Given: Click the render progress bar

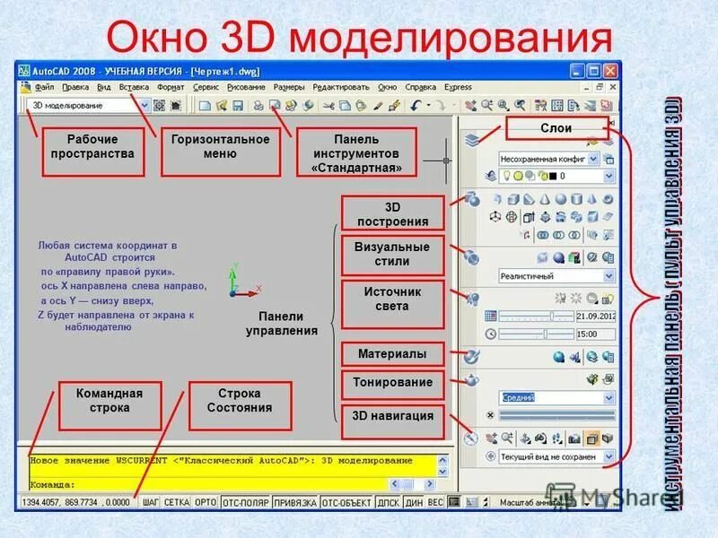Looking at the screenshot, I should (556, 415).
